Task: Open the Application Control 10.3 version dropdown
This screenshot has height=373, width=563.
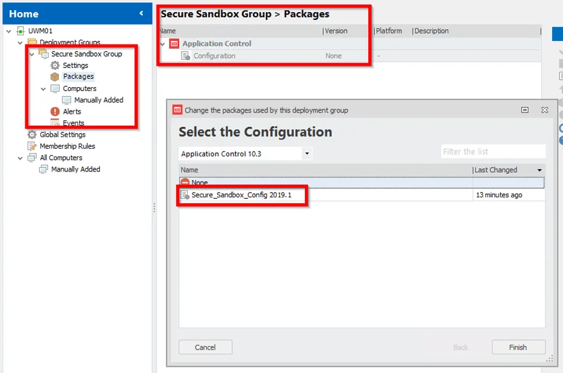Action: (x=307, y=154)
